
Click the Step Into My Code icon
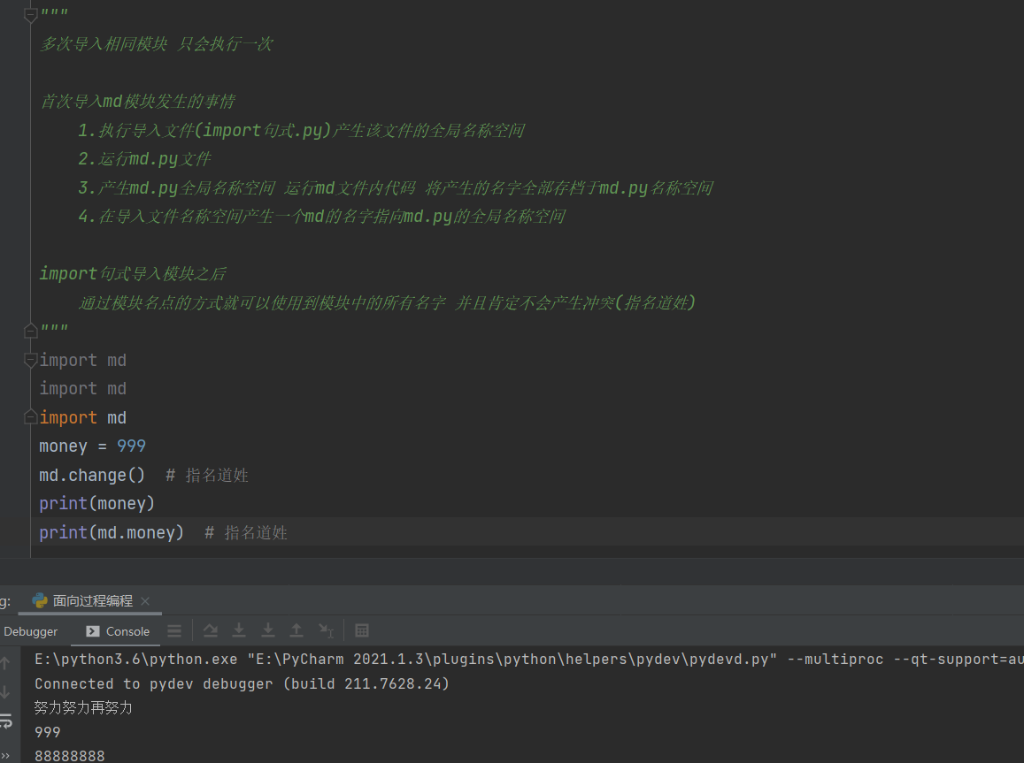point(268,630)
